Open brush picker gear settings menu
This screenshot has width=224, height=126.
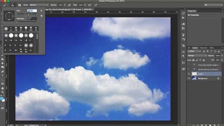(41, 10)
